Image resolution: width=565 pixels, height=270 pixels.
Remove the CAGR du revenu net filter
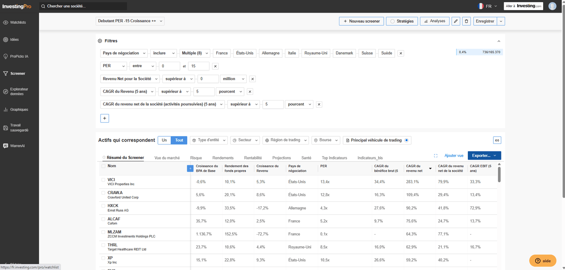[x=319, y=104]
